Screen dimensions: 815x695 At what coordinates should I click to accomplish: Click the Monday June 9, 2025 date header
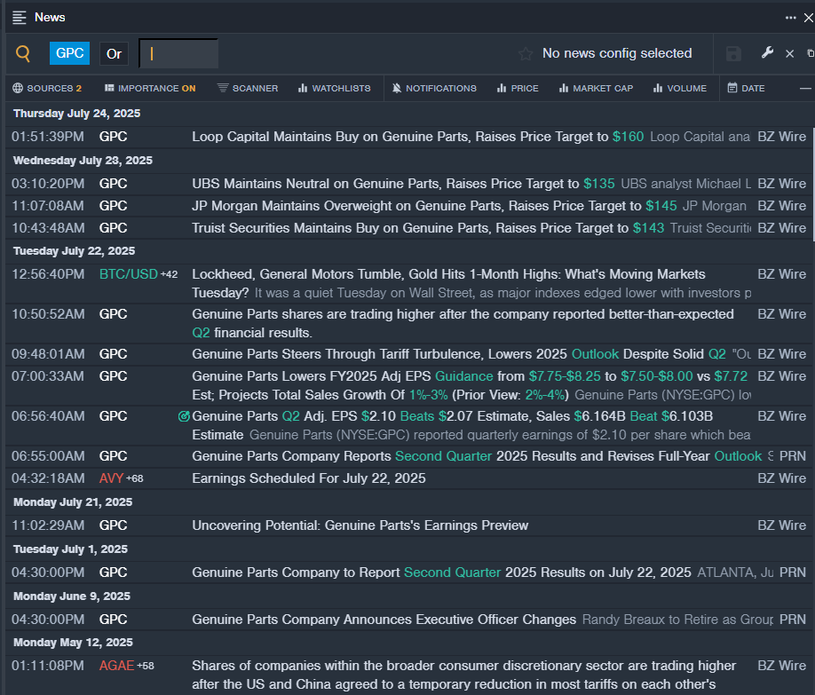[x=72, y=596]
